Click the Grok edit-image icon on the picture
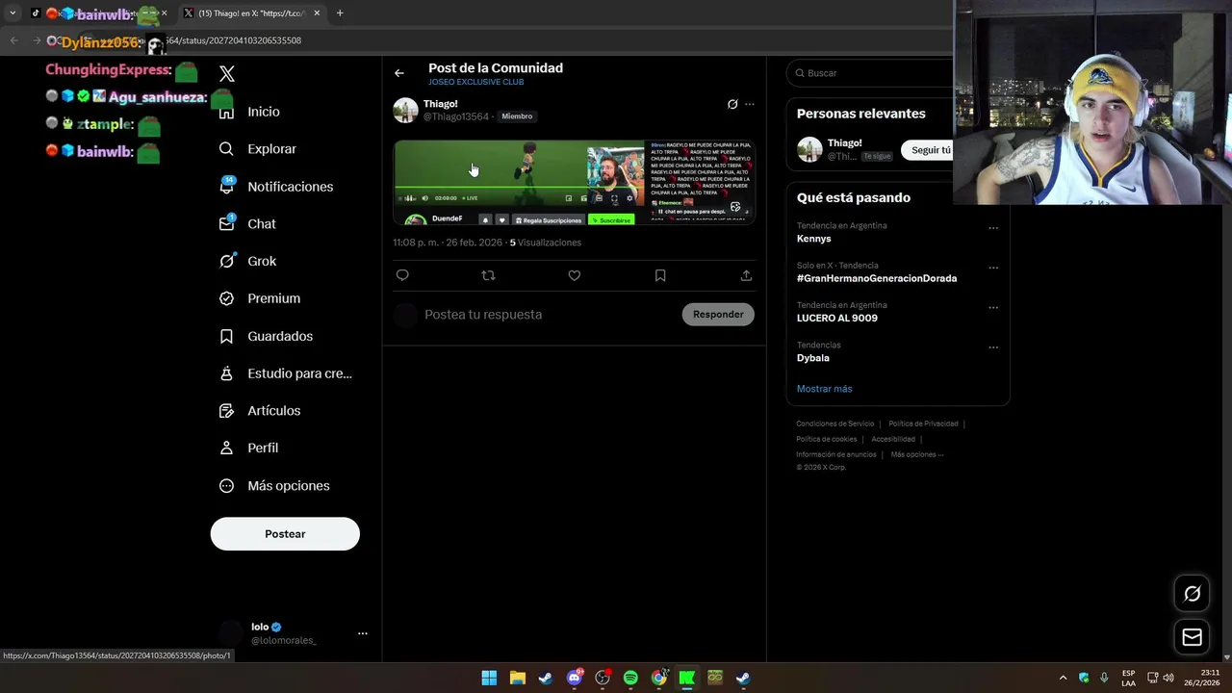The height and width of the screenshot is (693, 1232). coord(736,207)
